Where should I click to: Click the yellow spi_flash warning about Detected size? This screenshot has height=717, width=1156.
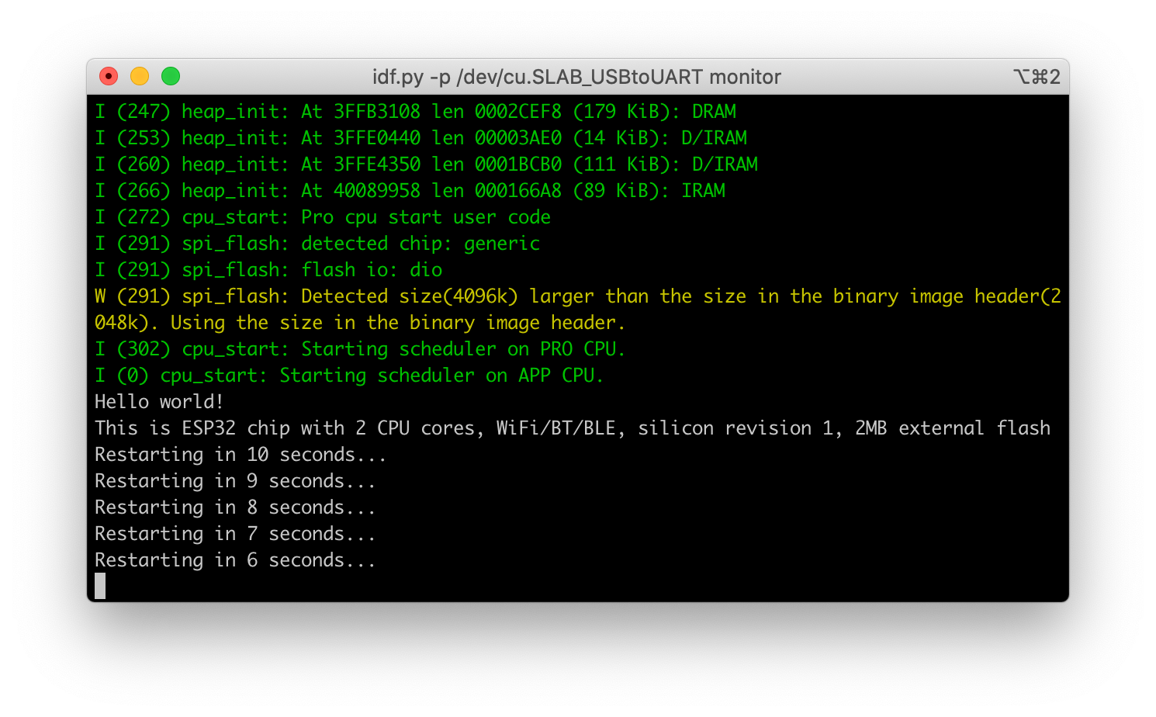click(577, 296)
